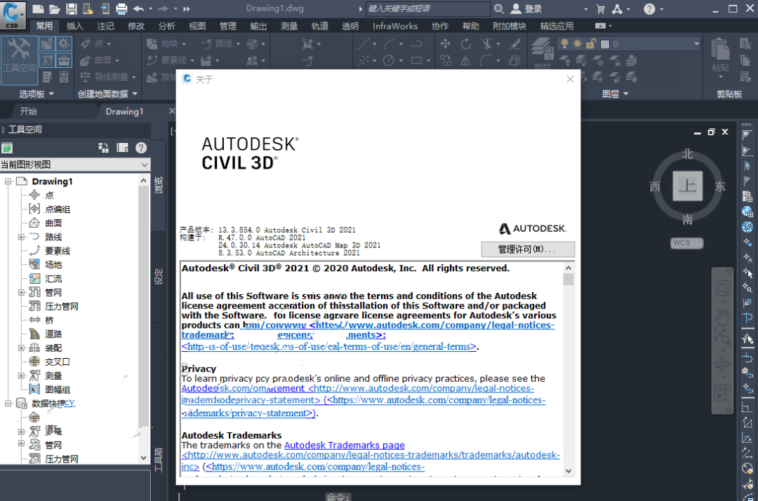
Task: Toggle the layer lock icon in layer panel
Action: [590, 44]
